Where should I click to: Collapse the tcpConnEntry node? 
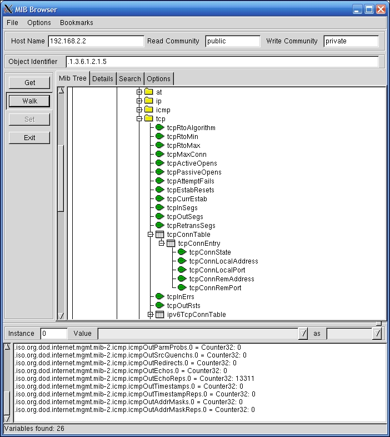tap(162, 244)
